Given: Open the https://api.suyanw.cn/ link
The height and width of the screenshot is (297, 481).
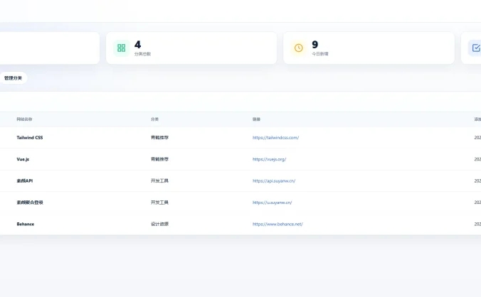Looking at the screenshot, I should 274,181.
